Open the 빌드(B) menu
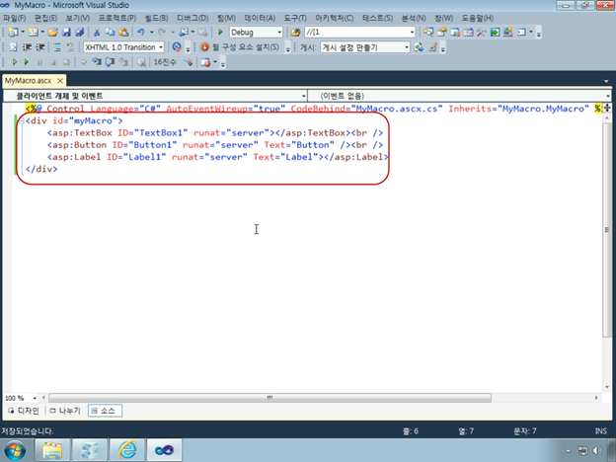The image size is (616, 462). [156, 18]
